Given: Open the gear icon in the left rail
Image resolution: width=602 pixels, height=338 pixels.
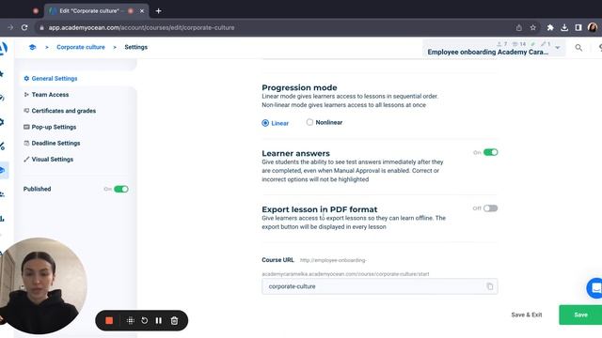Looking at the screenshot, I should pyautogui.click(x=2, y=122).
